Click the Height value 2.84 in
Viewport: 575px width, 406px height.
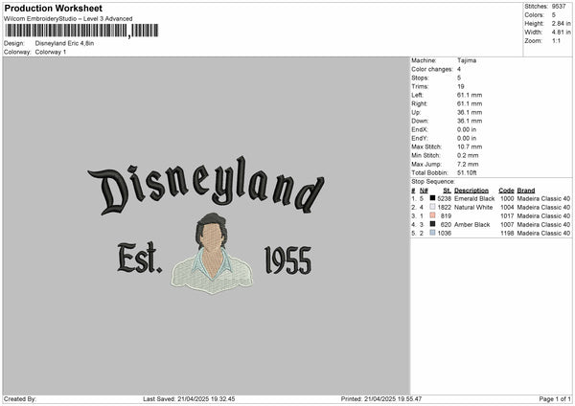coord(561,23)
